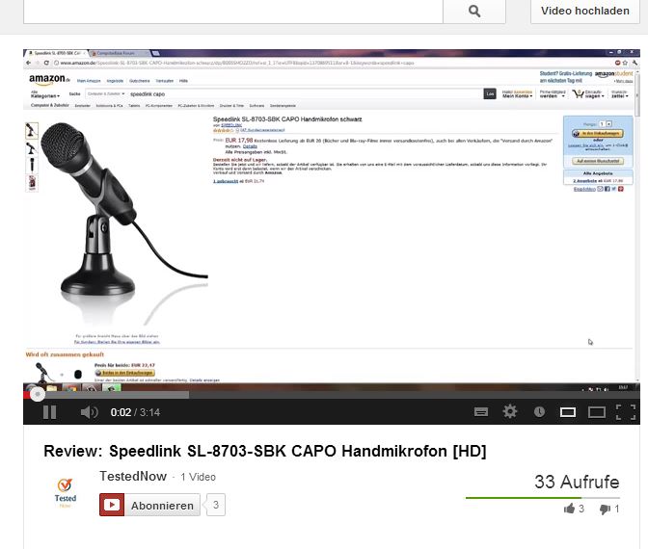Screen dimensions: 648x549
Task: Click the '1 Video' channel link
Action: tap(198, 477)
